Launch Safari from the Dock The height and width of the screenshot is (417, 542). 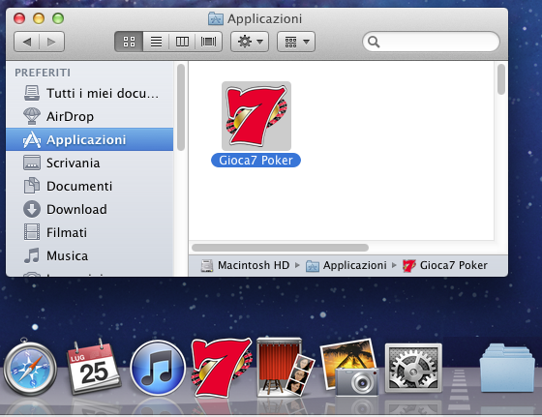tap(30, 368)
